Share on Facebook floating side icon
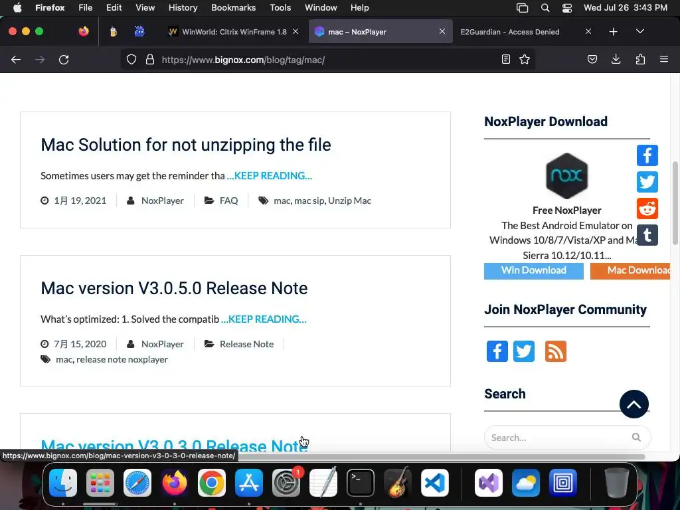The height and width of the screenshot is (510, 680). pyautogui.click(x=647, y=155)
